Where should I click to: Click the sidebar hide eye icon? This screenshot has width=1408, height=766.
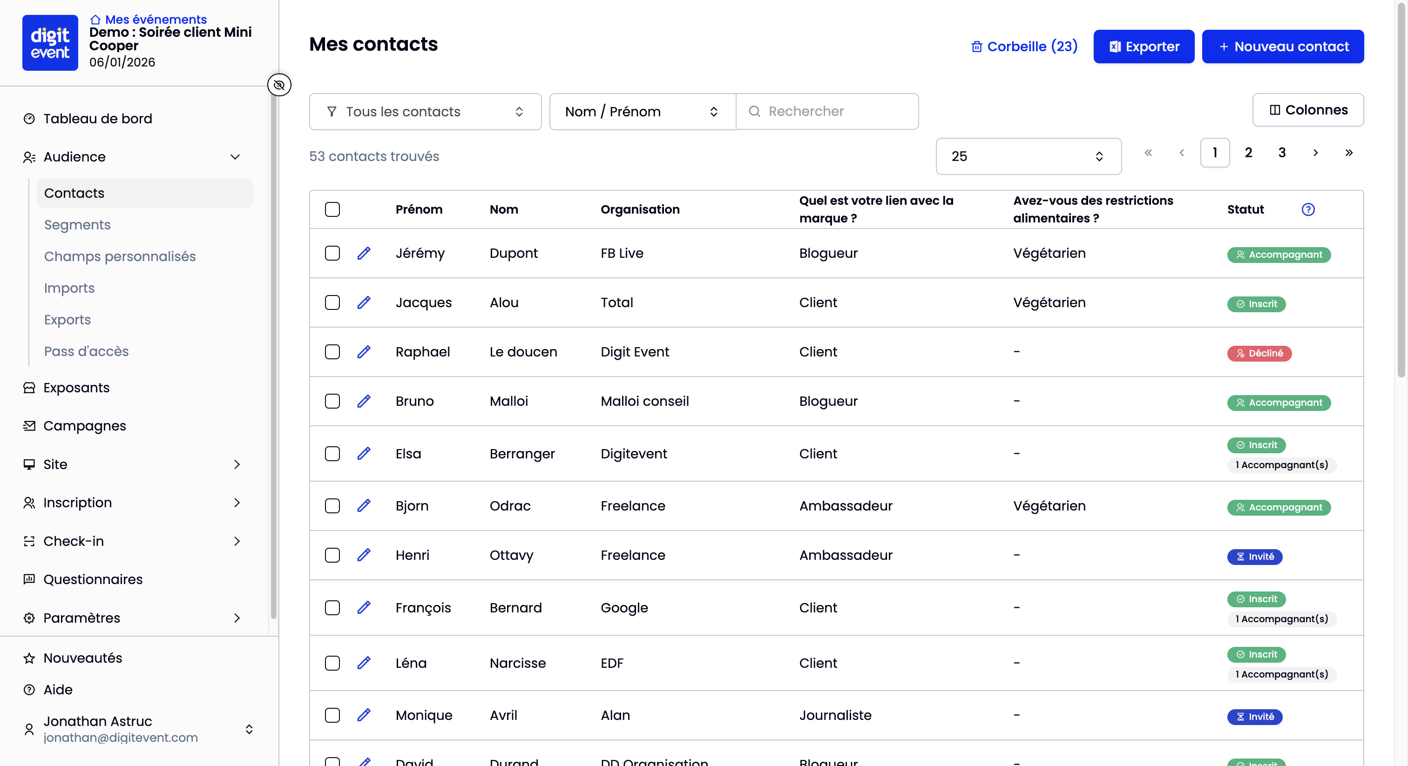click(x=279, y=85)
